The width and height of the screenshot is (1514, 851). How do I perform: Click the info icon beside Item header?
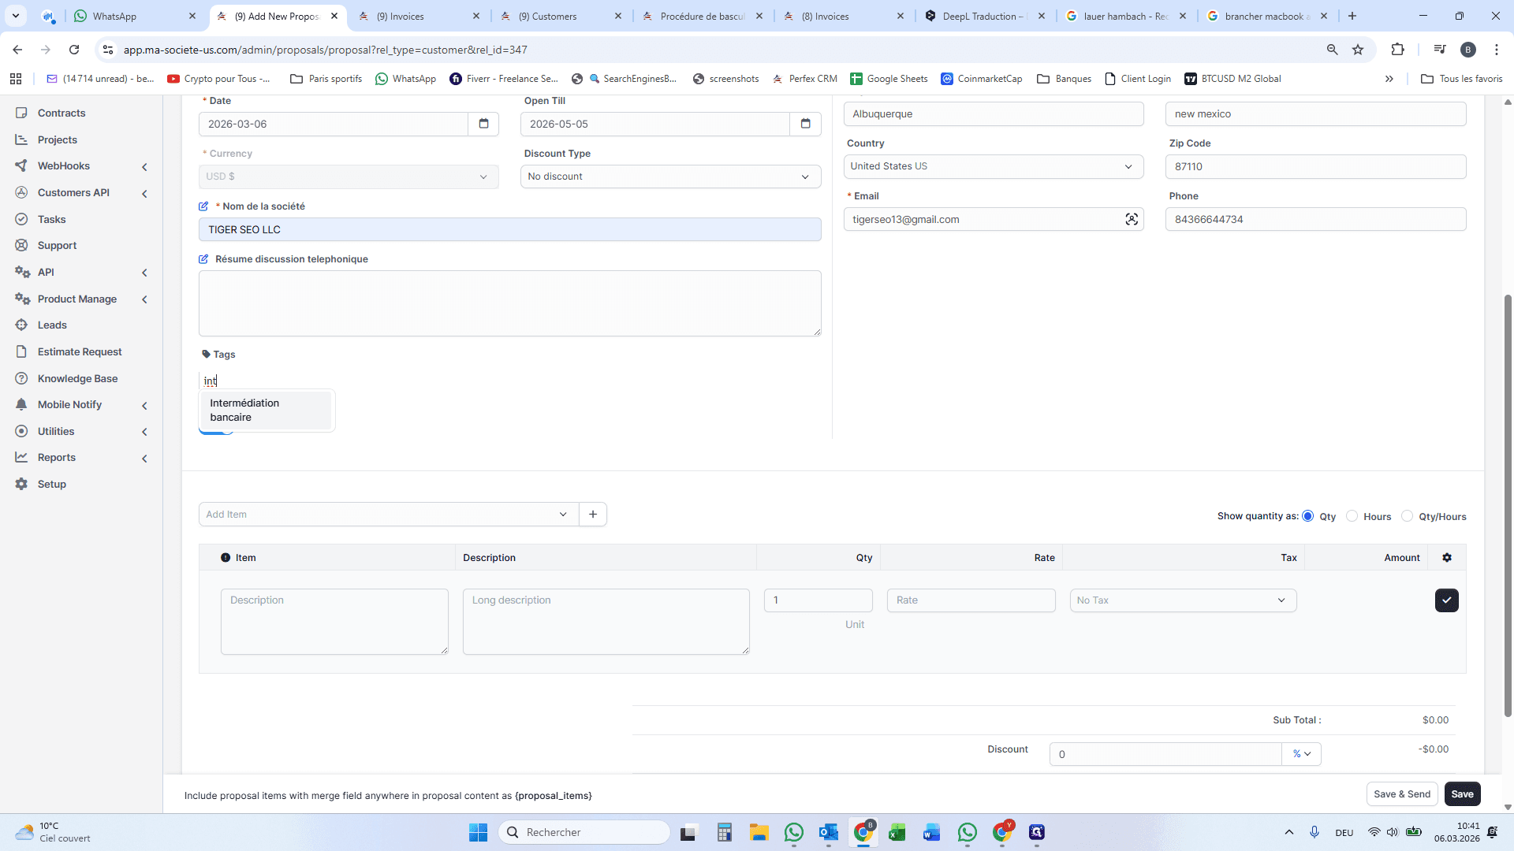(x=226, y=558)
